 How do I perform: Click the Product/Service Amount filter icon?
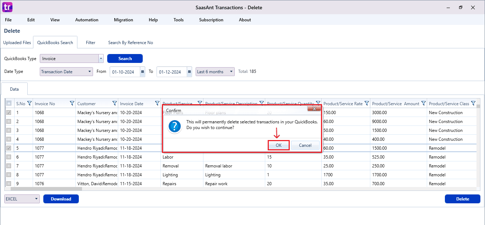423,103
